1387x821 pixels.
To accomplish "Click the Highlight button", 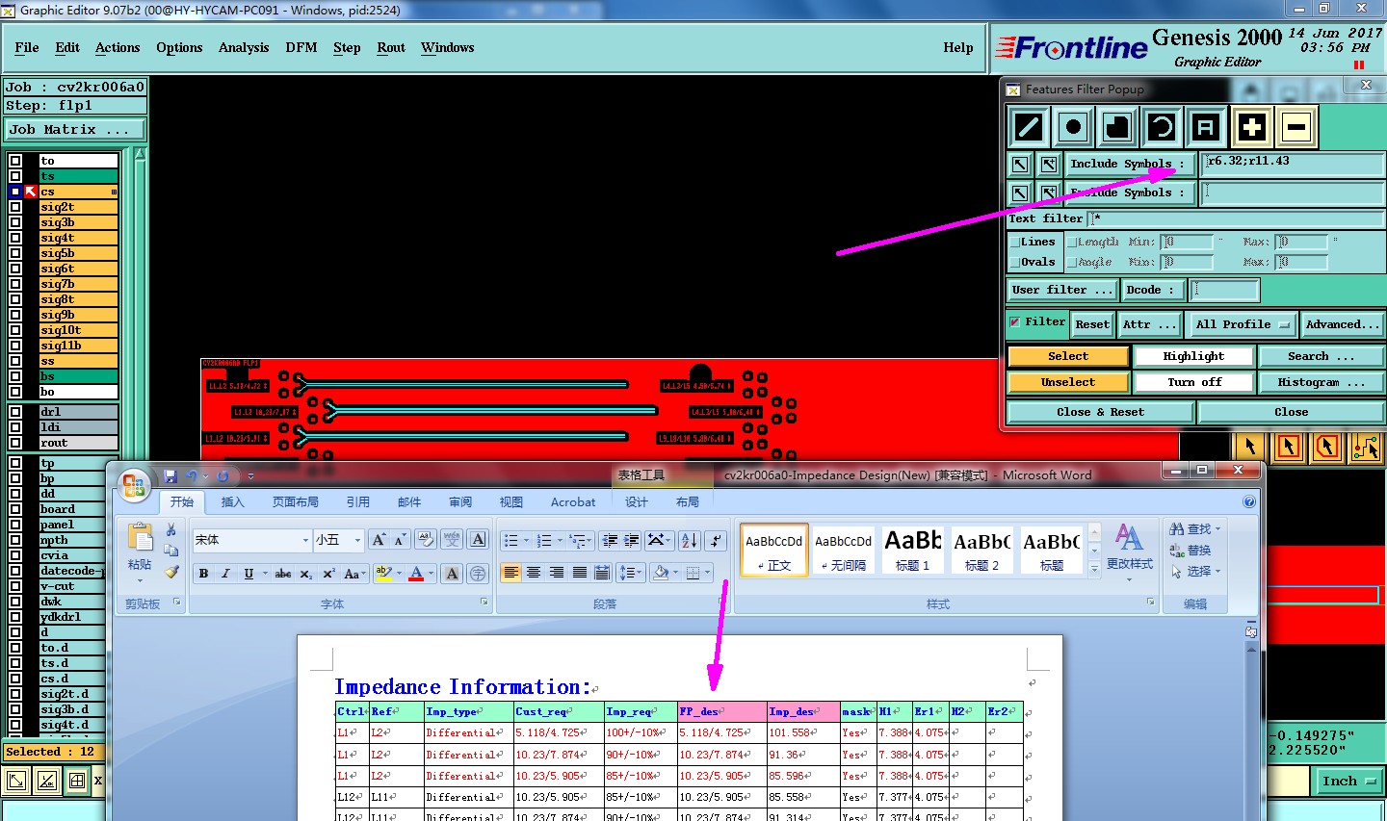I will tap(1193, 356).
